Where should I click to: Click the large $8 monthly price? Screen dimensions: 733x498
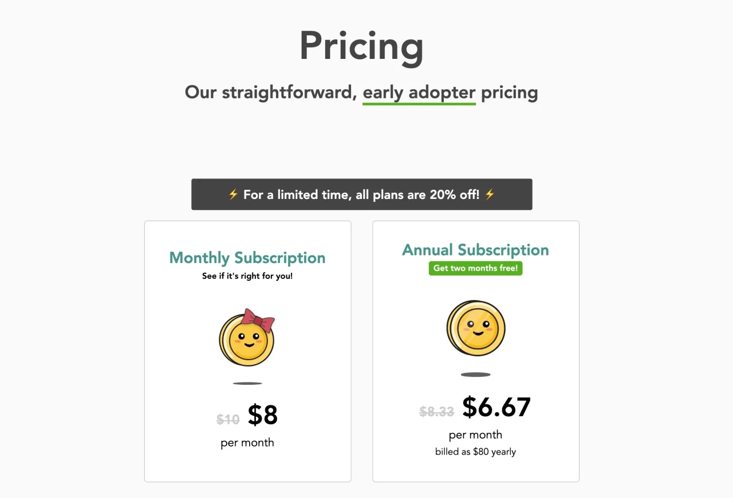263,416
